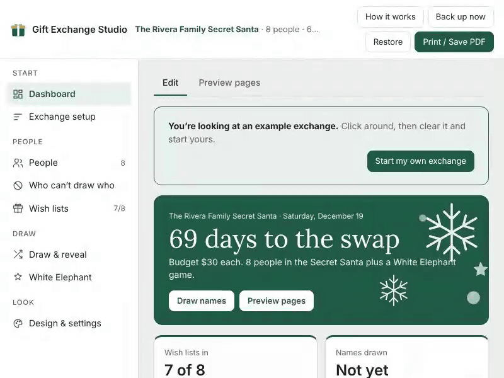Navigate to Draw & reveal
Screen dimensions: 504x378
(x=69, y=255)
